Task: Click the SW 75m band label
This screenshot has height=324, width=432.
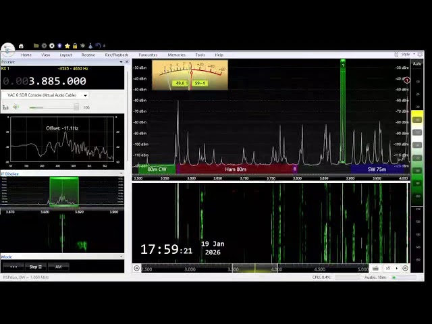Action: click(x=377, y=169)
